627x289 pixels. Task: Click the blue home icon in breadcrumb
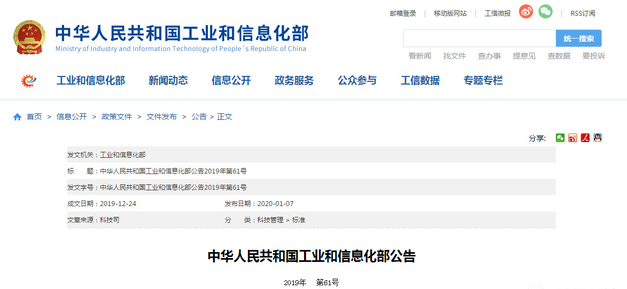tap(17, 117)
